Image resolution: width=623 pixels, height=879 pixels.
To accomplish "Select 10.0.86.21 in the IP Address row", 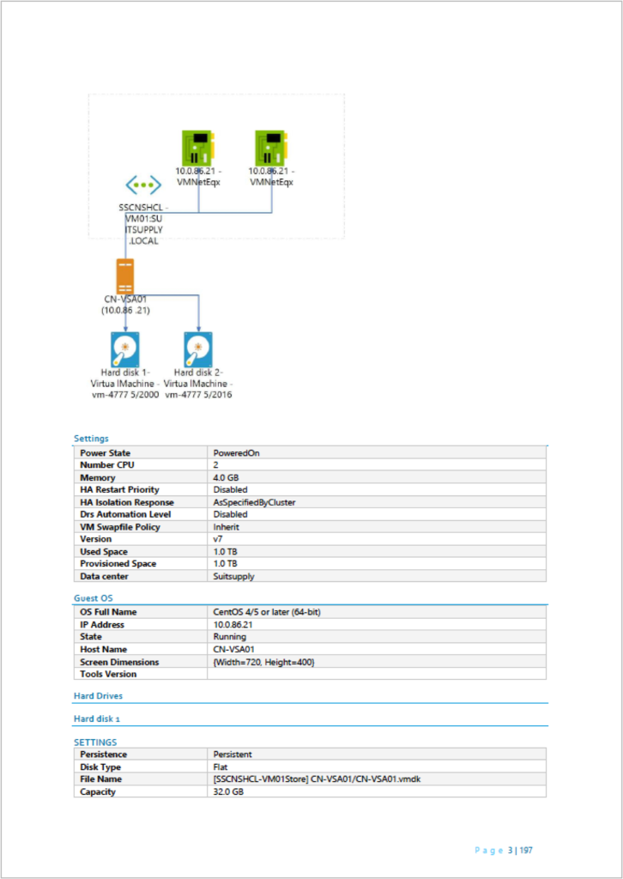I will [233, 625].
